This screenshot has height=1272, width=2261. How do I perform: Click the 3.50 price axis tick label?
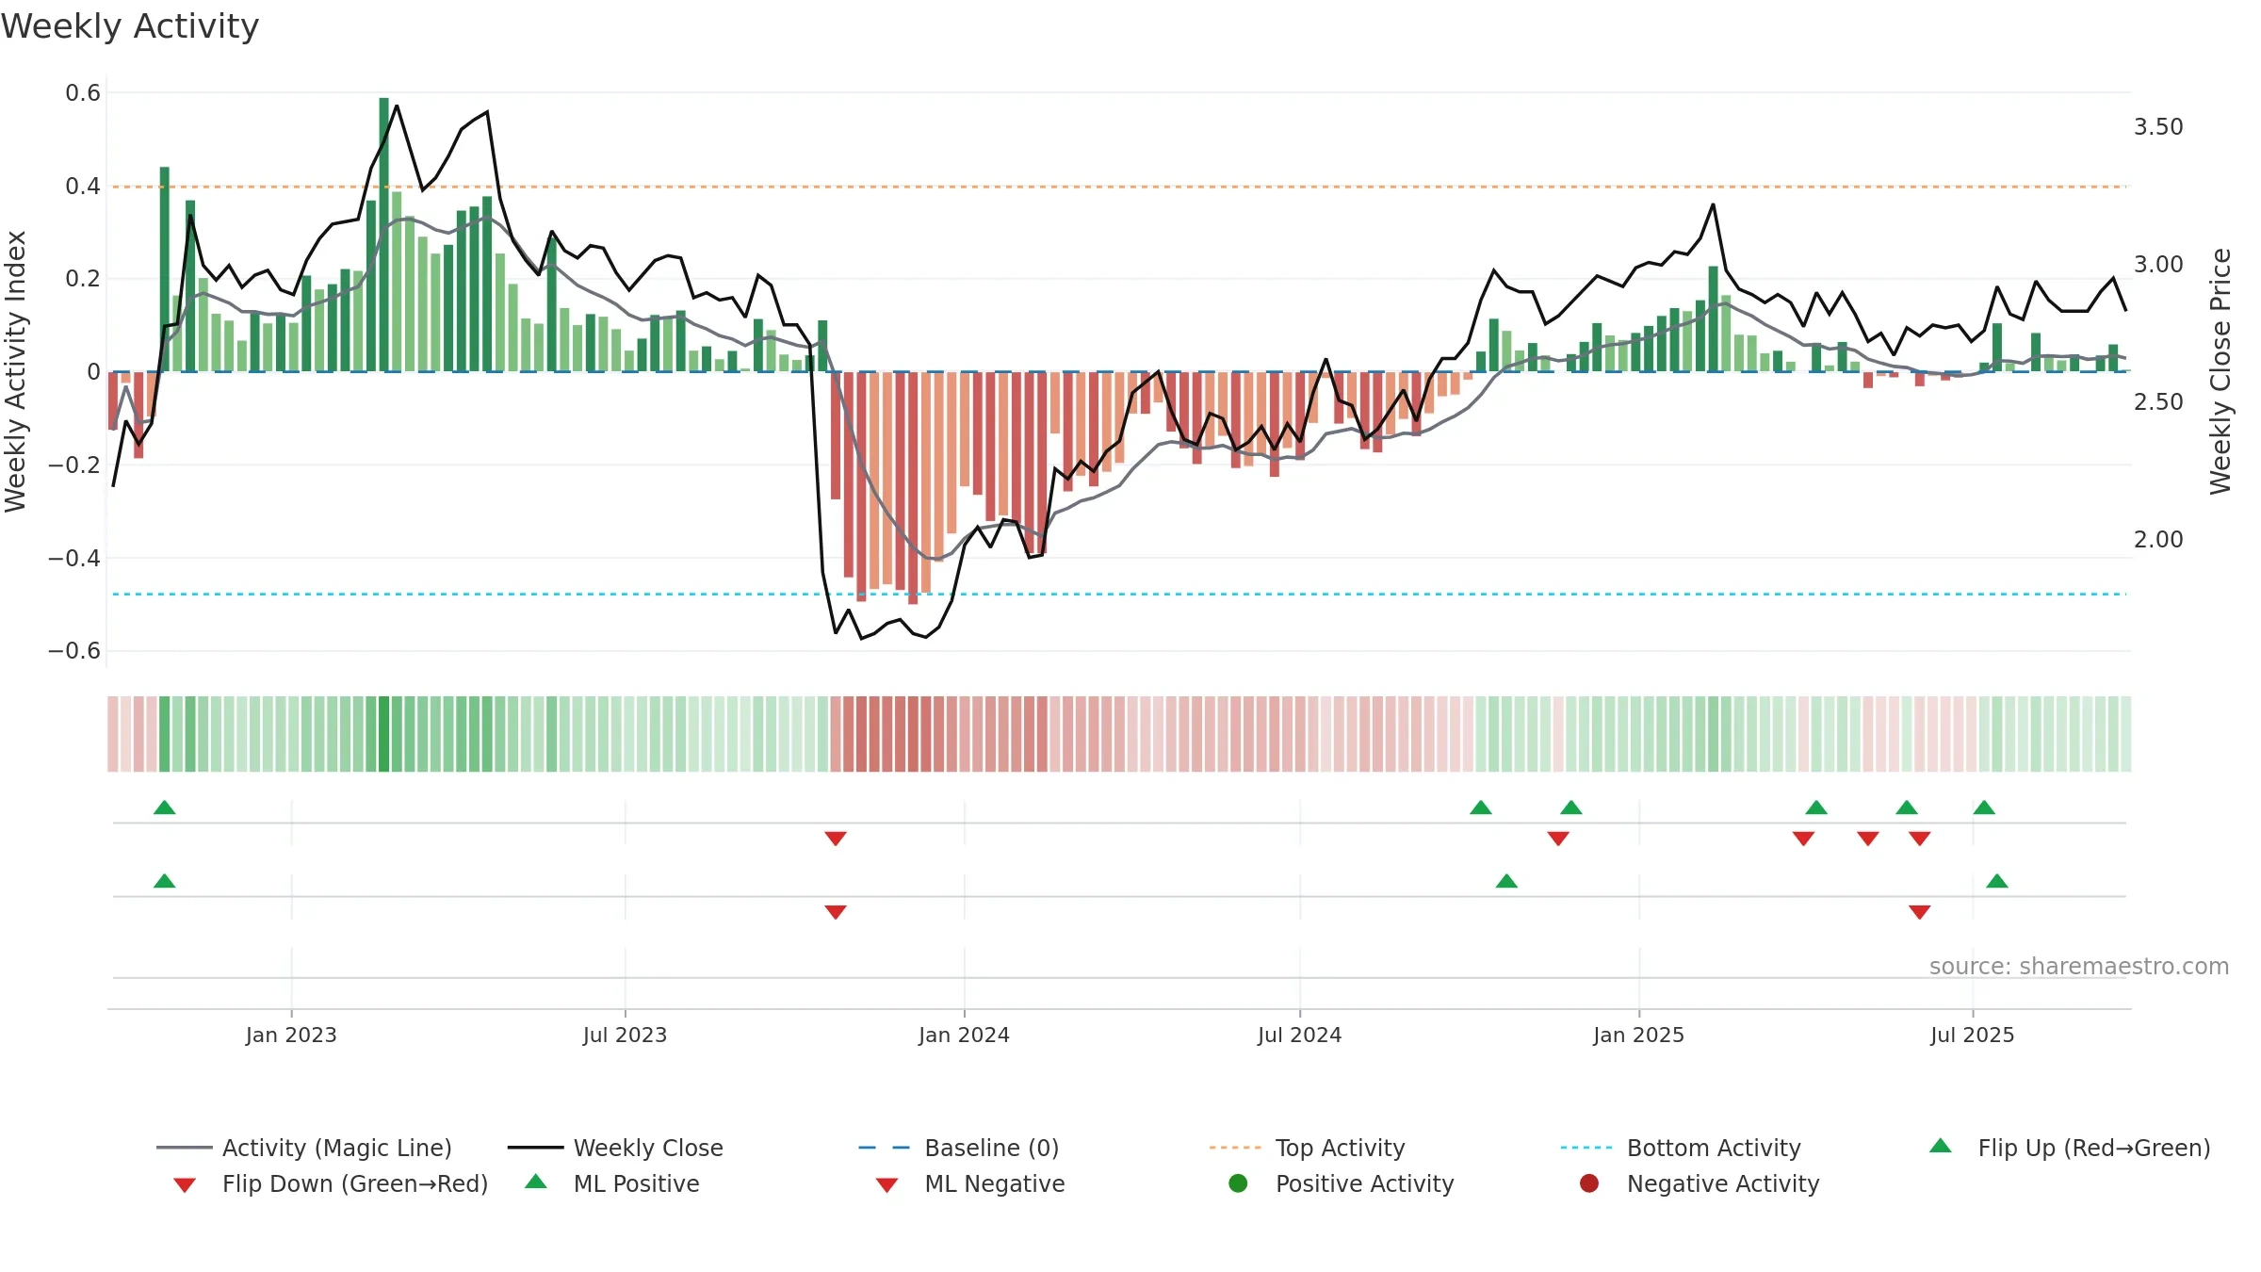pyautogui.click(x=2158, y=127)
